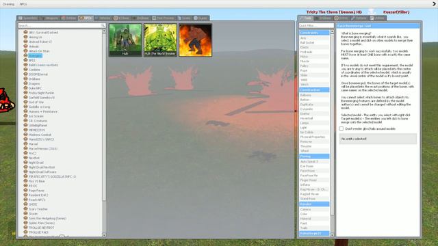This screenshot has width=438, height=246.
Task: Enable Don't render glow/halo around models
Action: click(x=342, y=128)
